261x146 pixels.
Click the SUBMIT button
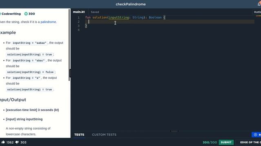click(x=226, y=142)
